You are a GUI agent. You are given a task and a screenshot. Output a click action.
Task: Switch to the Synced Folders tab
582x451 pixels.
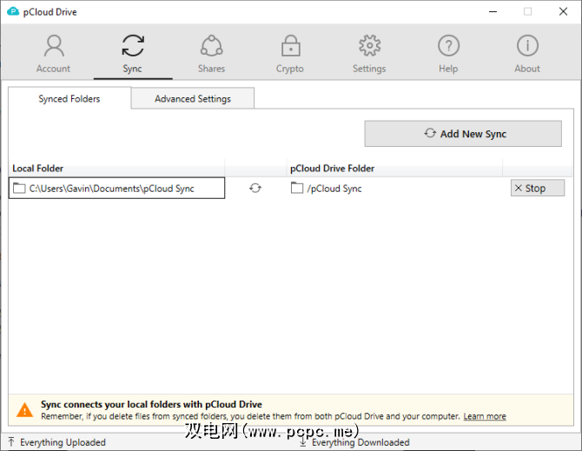click(x=69, y=99)
